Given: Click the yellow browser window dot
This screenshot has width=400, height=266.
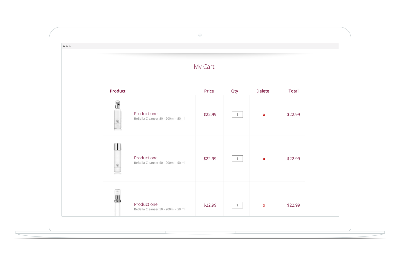Looking at the screenshot, I should 67,46.
